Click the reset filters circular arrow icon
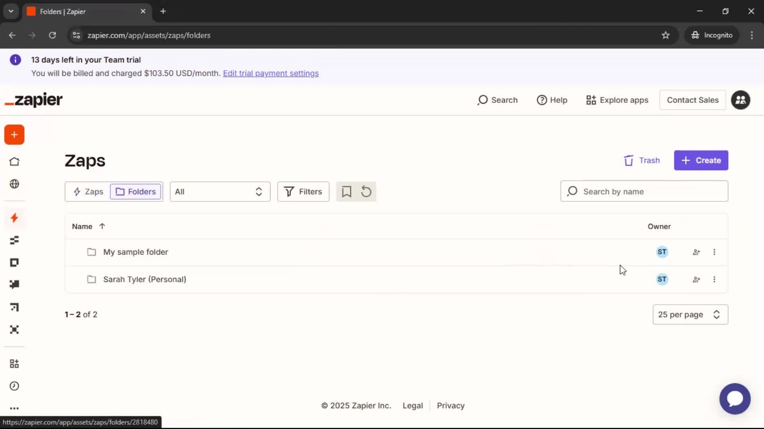 (x=366, y=191)
